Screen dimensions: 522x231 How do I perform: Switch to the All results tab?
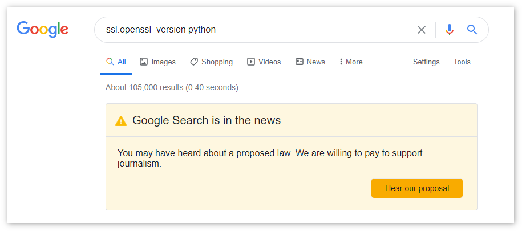(x=116, y=62)
